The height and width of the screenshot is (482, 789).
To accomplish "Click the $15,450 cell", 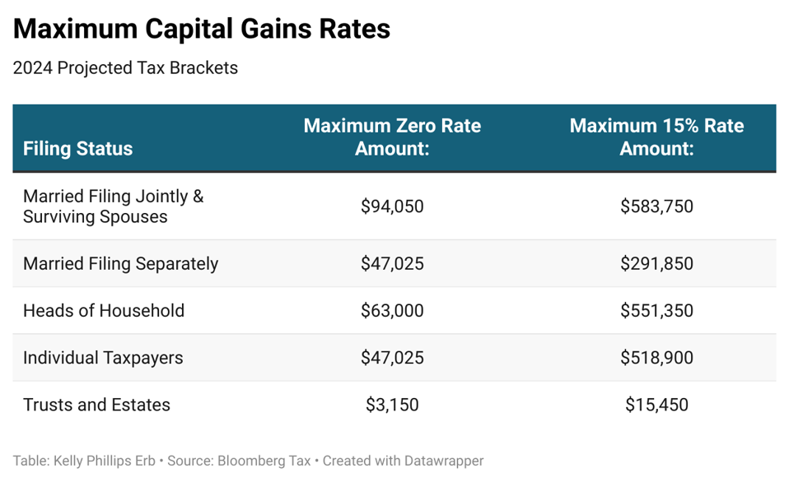I will [x=656, y=405].
